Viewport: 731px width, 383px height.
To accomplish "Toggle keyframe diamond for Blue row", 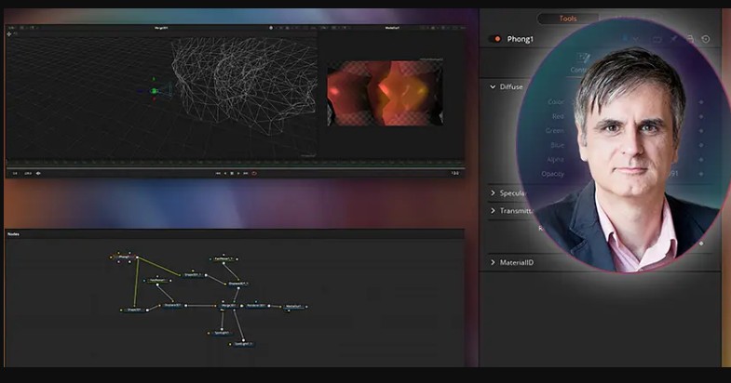I will [x=700, y=145].
